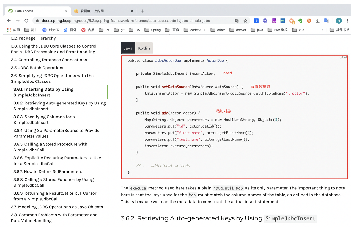351x227 pixels.
Task: Open 3.6.3. Specifying Columns for a SimpleJdbcInsert
Action: [44, 120]
